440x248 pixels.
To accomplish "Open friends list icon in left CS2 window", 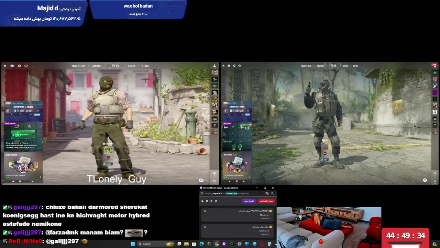I will coord(214,66).
